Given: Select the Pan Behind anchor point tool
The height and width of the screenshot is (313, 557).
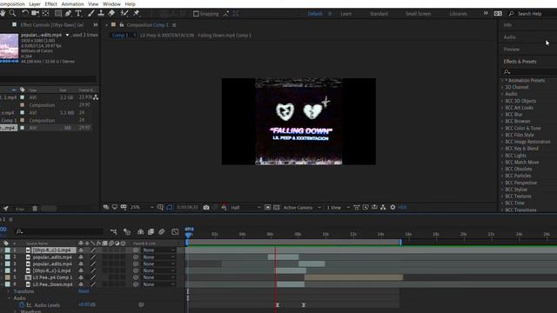Looking at the screenshot, I should 46,13.
